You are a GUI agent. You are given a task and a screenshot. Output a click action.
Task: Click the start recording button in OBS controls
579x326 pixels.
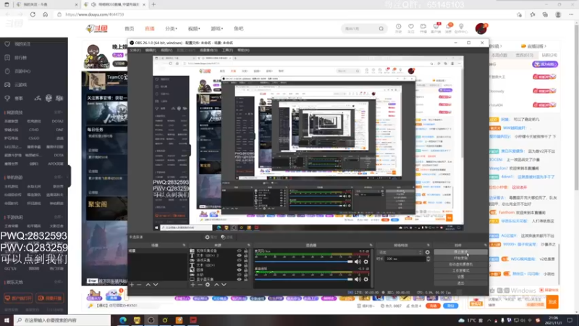click(460, 258)
